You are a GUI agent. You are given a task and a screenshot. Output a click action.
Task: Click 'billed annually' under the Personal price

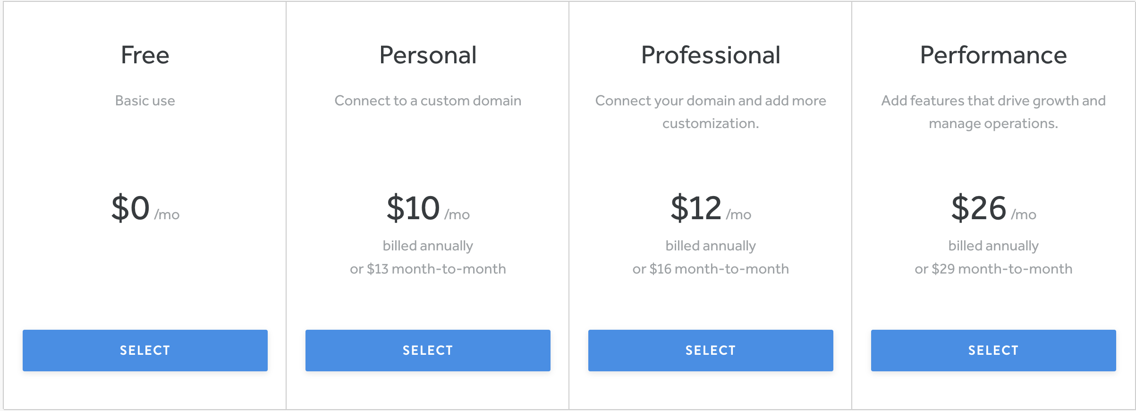(428, 246)
